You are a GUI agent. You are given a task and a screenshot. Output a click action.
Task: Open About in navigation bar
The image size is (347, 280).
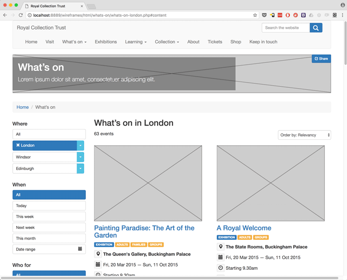tap(193, 42)
